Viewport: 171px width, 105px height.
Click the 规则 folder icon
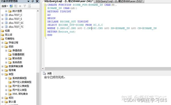point(6,98)
